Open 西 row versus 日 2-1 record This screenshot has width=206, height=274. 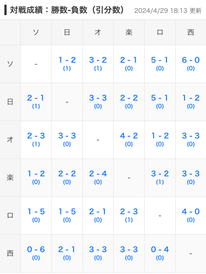pos(67,250)
